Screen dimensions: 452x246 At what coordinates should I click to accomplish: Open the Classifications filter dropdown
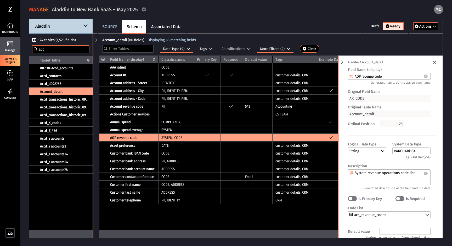(x=236, y=49)
